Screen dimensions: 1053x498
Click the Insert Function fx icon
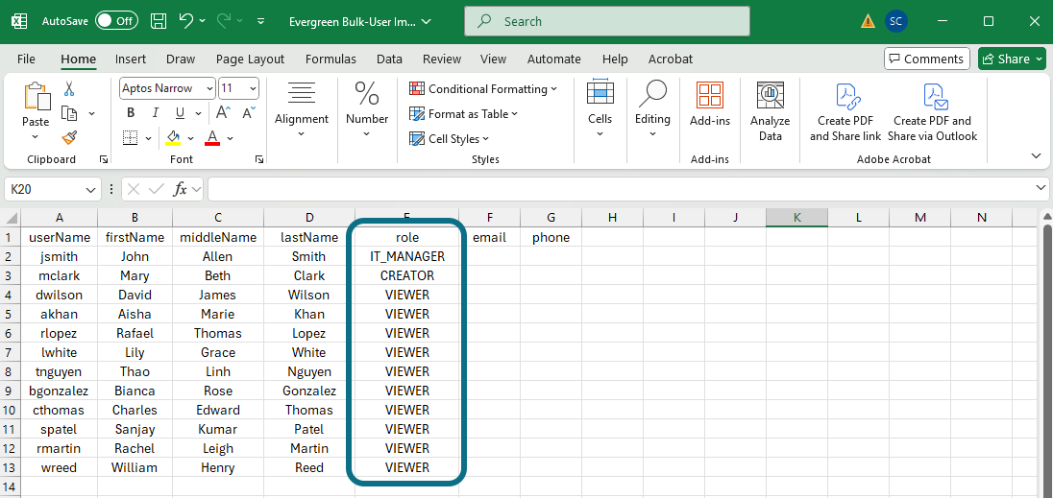point(180,190)
